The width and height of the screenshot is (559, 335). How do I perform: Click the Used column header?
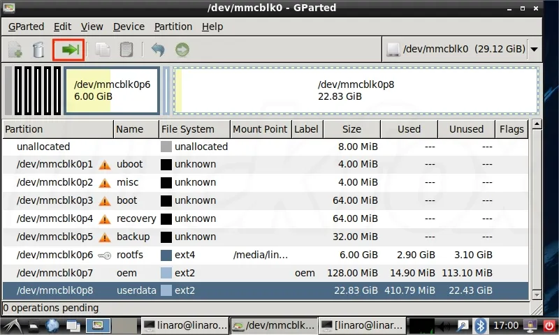point(409,129)
